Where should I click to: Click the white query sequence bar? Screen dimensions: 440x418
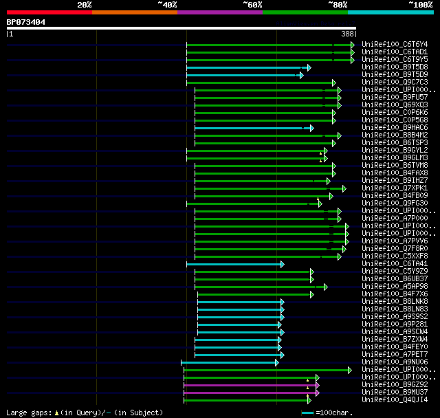[181, 28]
